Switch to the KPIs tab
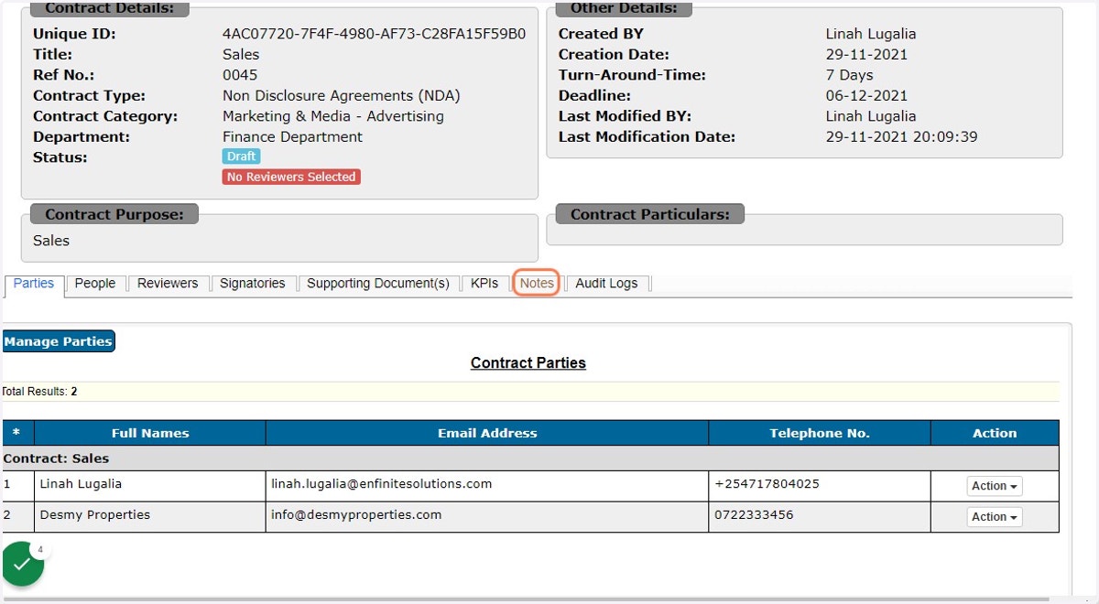Screen dimensions: 1099x604 coord(484,284)
